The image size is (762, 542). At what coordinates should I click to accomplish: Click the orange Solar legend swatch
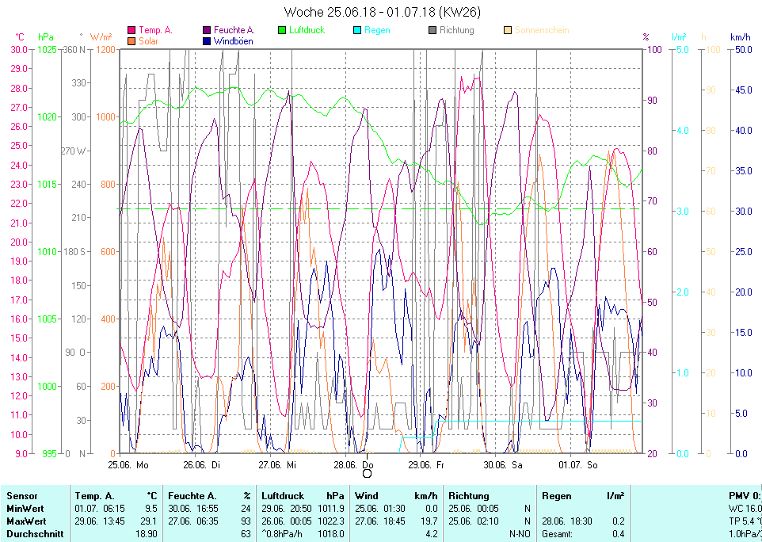click(131, 41)
